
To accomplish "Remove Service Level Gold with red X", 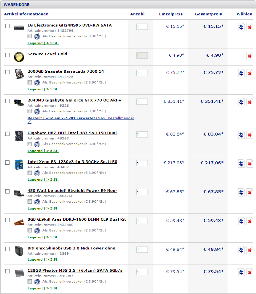I will (250, 56).
